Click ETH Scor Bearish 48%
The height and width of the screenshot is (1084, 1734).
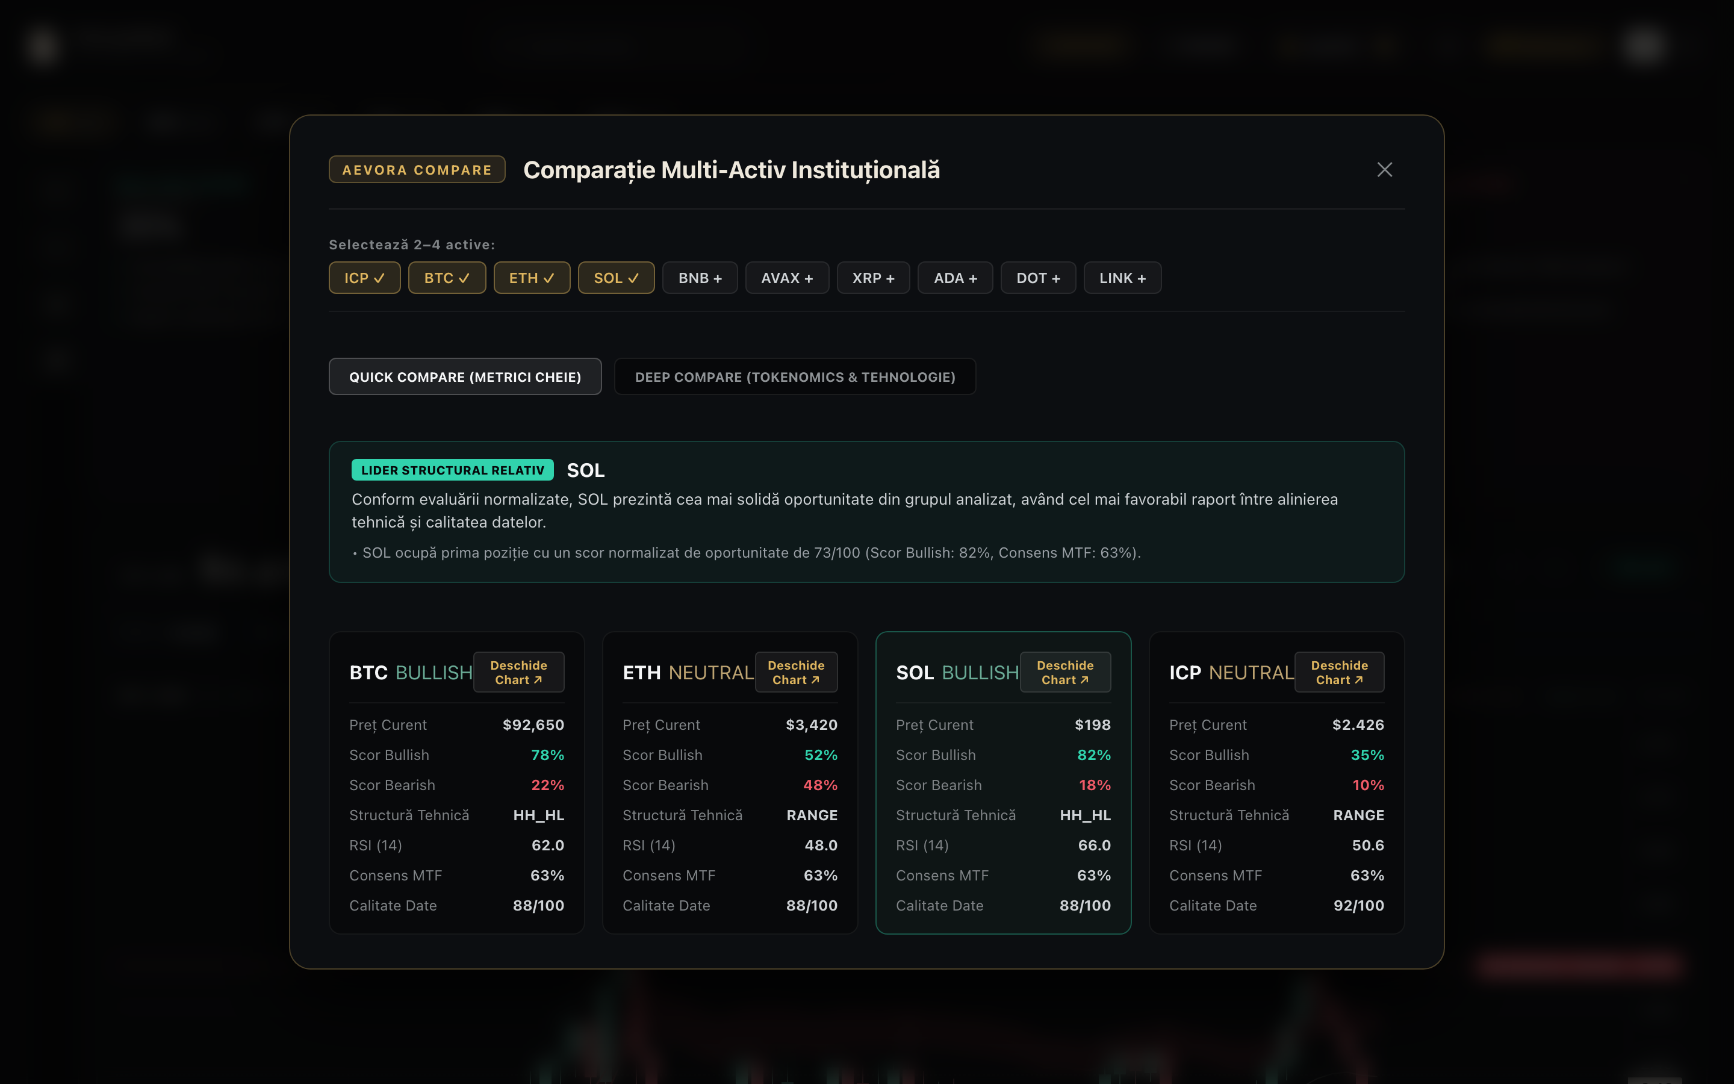coord(821,785)
